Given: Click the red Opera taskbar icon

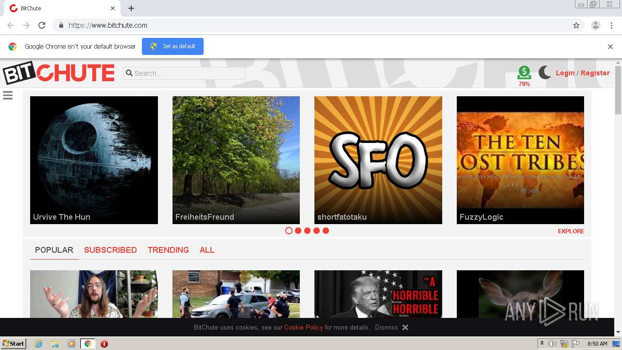Looking at the screenshot, I should pos(104,344).
